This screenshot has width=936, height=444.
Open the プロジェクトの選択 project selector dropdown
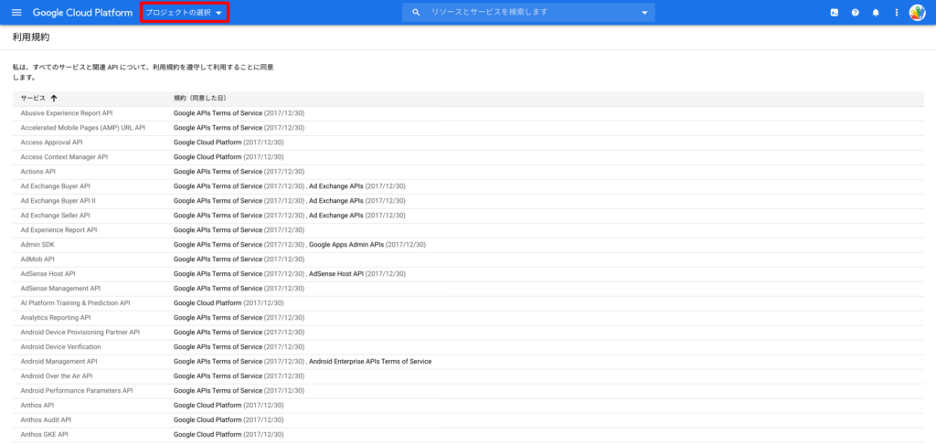coord(184,13)
